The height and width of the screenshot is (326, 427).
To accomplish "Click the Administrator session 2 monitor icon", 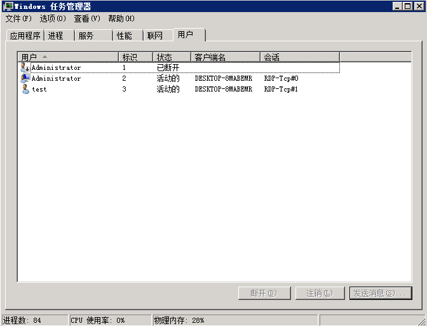I will [25, 78].
